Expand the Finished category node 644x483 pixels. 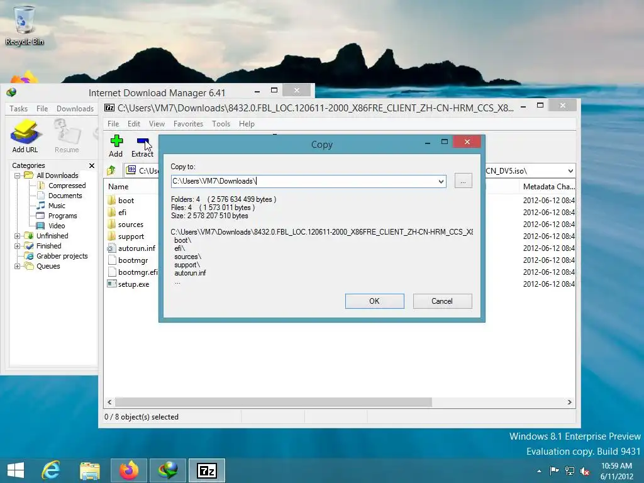(x=17, y=246)
